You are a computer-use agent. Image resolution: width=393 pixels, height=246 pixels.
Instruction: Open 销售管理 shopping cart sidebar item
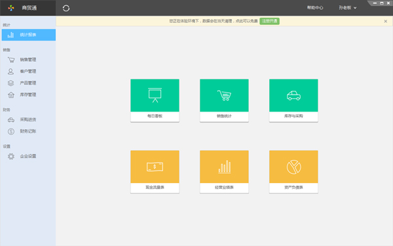(x=29, y=60)
